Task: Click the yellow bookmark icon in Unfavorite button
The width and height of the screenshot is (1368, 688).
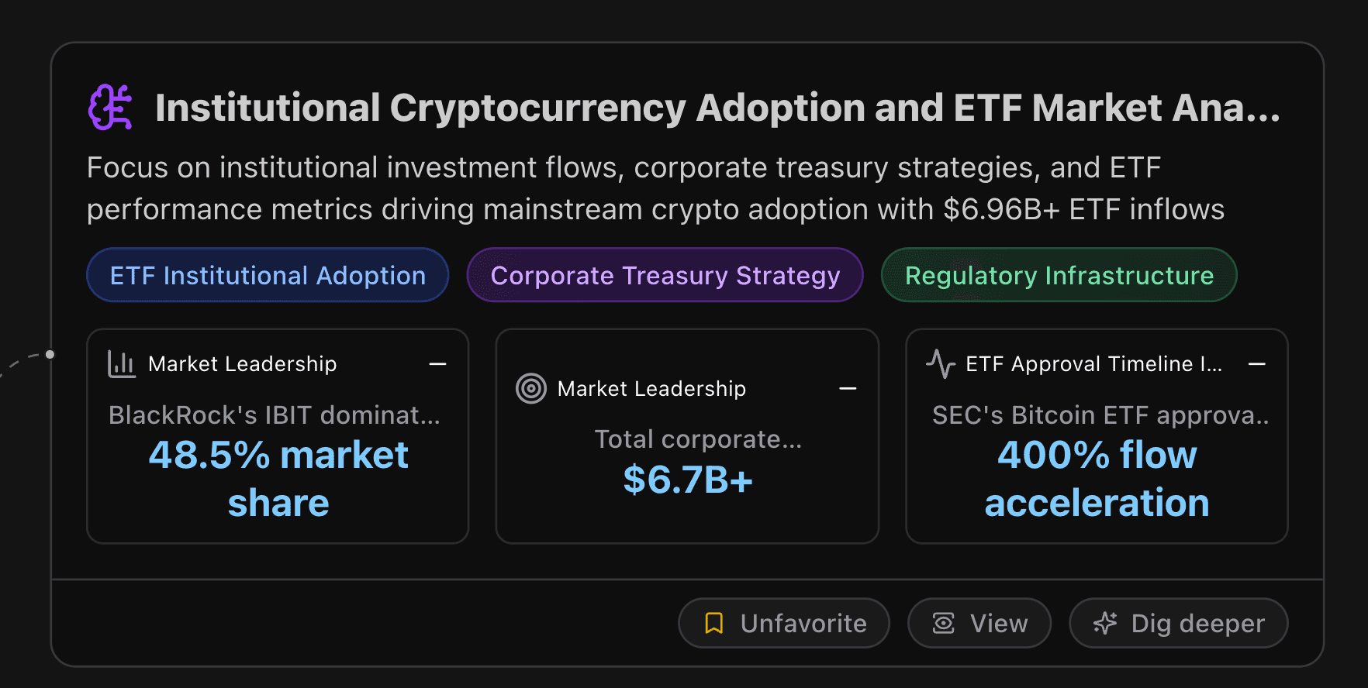Action: click(x=713, y=623)
